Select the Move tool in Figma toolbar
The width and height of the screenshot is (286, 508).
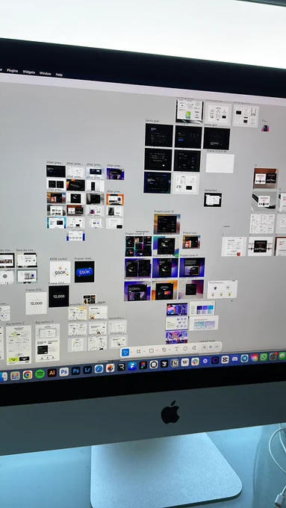click(125, 352)
